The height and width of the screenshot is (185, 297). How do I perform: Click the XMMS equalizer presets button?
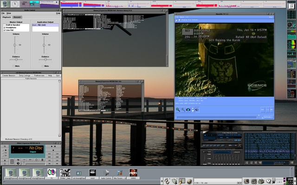click(x=237, y=152)
